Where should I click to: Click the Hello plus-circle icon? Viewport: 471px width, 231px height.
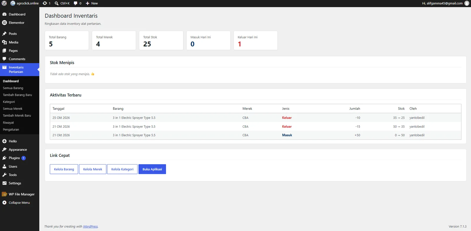pos(4,141)
